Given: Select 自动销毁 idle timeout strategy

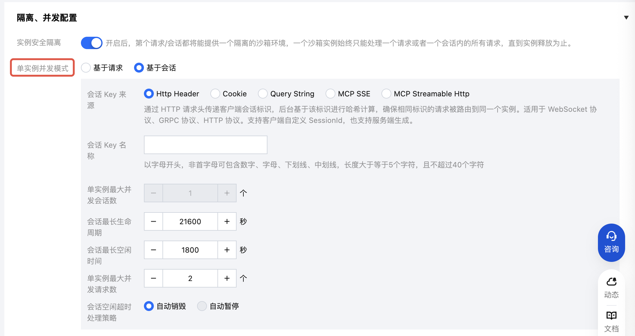Looking at the screenshot, I should click(149, 306).
